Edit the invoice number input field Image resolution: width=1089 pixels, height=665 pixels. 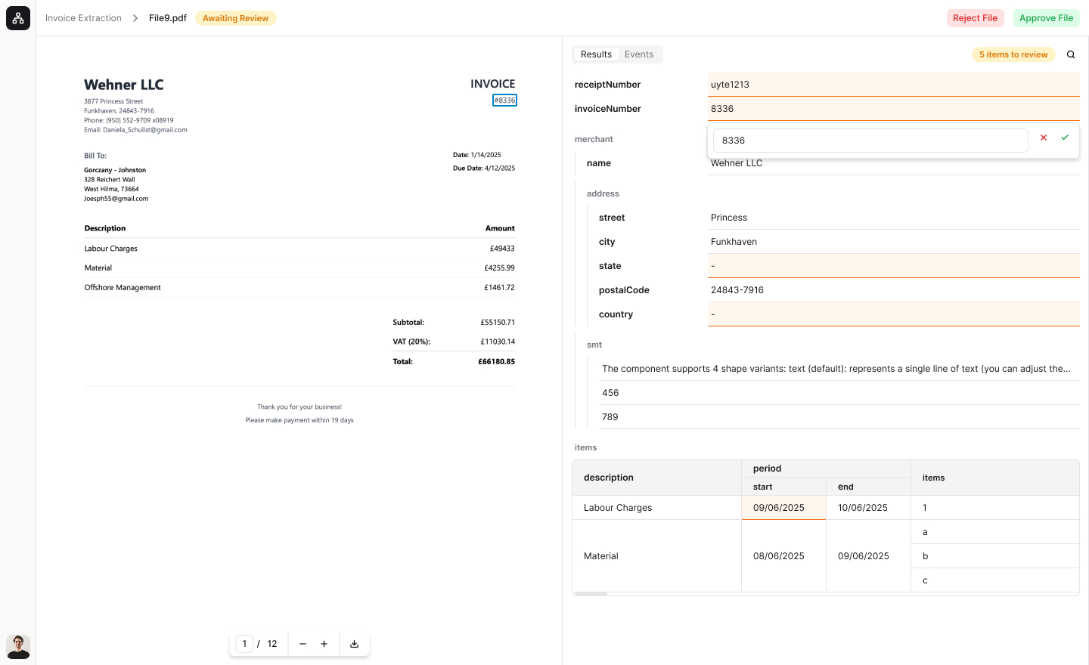pyautogui.click(x=870, y=141)
